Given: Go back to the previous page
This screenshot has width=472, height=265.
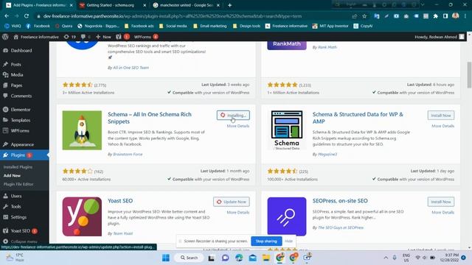Looking at the screenshot, I should point(7,16).
